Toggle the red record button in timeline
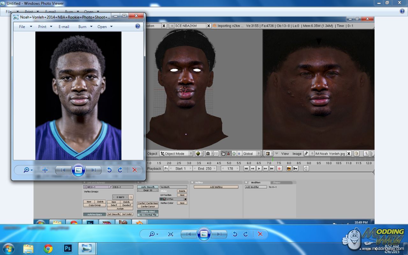This screenshot has height=255, width=408. pyautogui.click(x=280, y=169)
